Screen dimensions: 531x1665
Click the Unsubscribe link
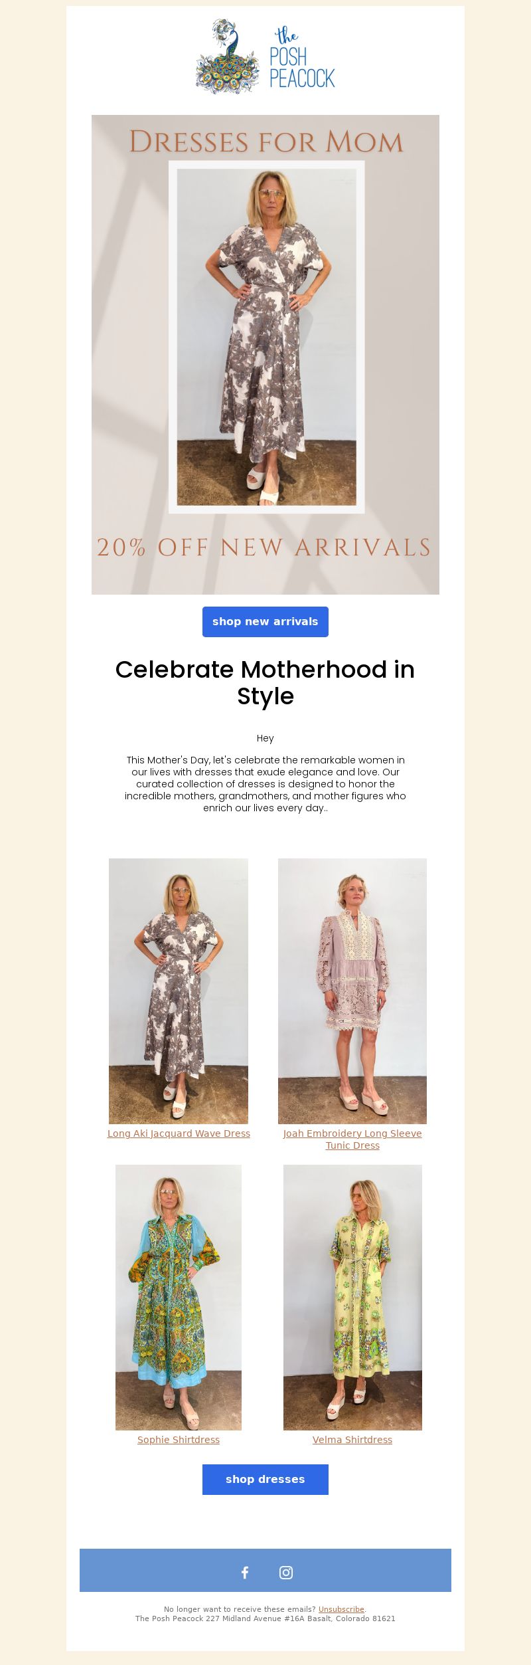[341, 1609]
